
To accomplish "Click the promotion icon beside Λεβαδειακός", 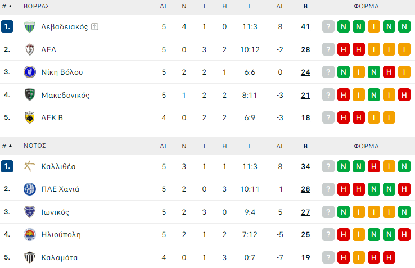I will click(x=94, y=26).
